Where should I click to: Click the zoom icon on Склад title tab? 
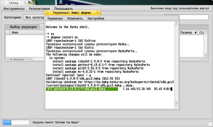[25, 3]
